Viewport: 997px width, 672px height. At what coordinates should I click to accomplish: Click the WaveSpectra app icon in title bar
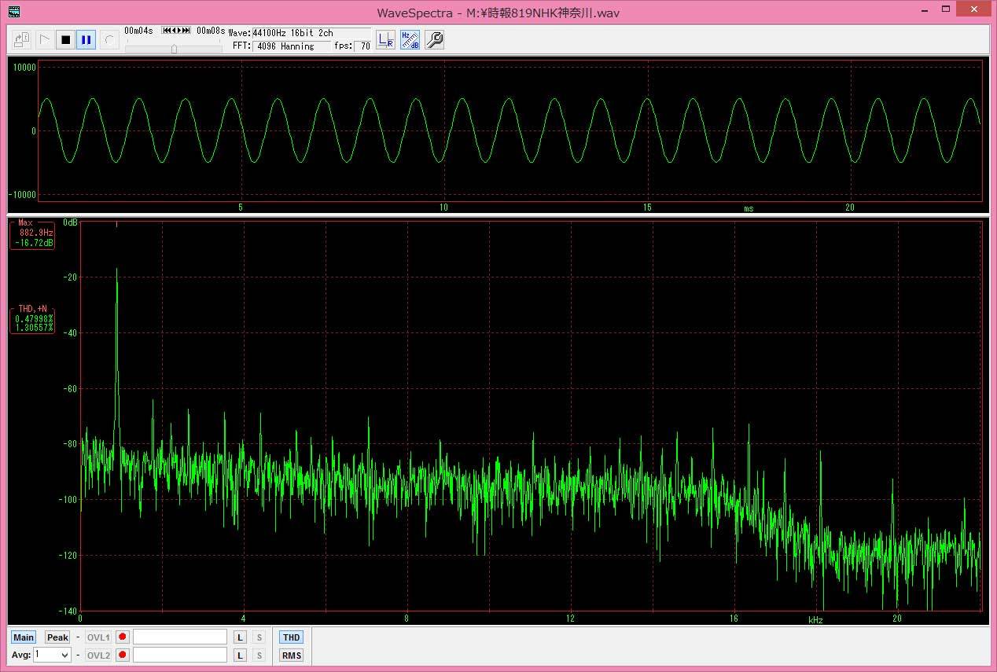coord(14,12)
